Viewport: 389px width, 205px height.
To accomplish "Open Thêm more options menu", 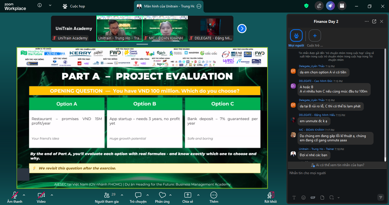I will point(214,197).
